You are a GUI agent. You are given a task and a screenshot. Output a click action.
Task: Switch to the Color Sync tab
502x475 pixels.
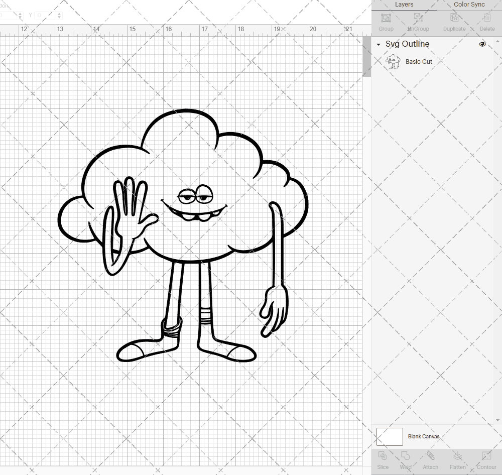468,5
